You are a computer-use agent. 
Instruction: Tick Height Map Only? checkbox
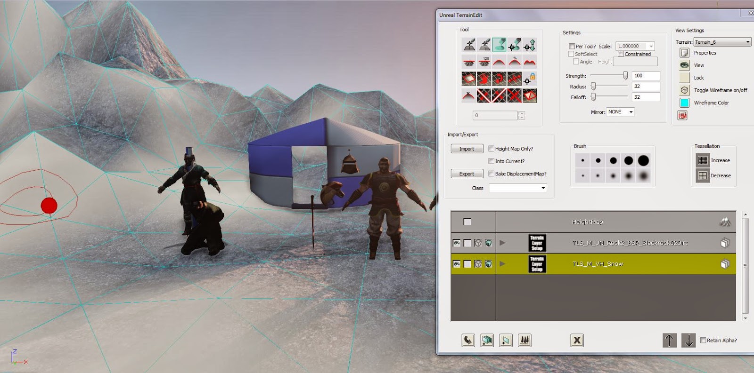click(x=491, y=149)
